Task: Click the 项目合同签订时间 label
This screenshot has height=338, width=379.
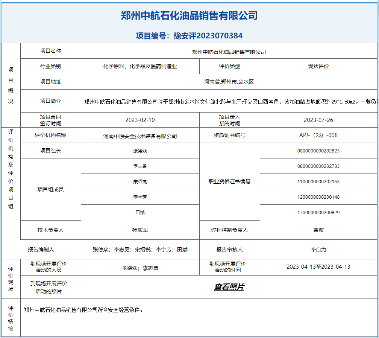Action: coord(50,120)
